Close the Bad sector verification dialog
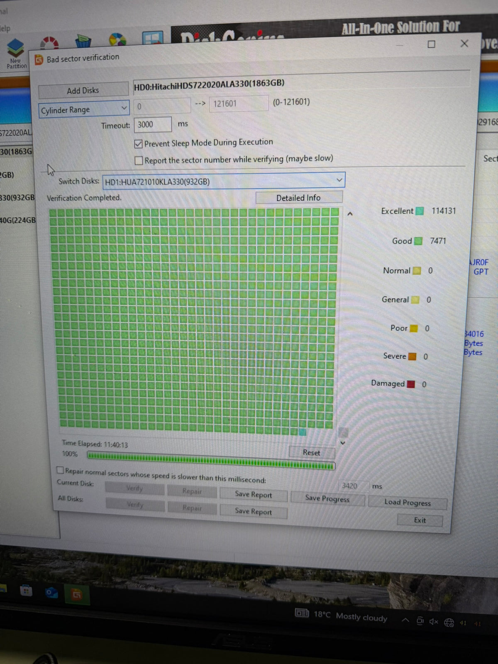The width and height of the screenshot is (498, 664). (464, 43)
